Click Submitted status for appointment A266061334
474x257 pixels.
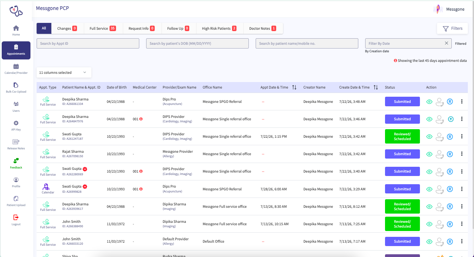point(402,102)
